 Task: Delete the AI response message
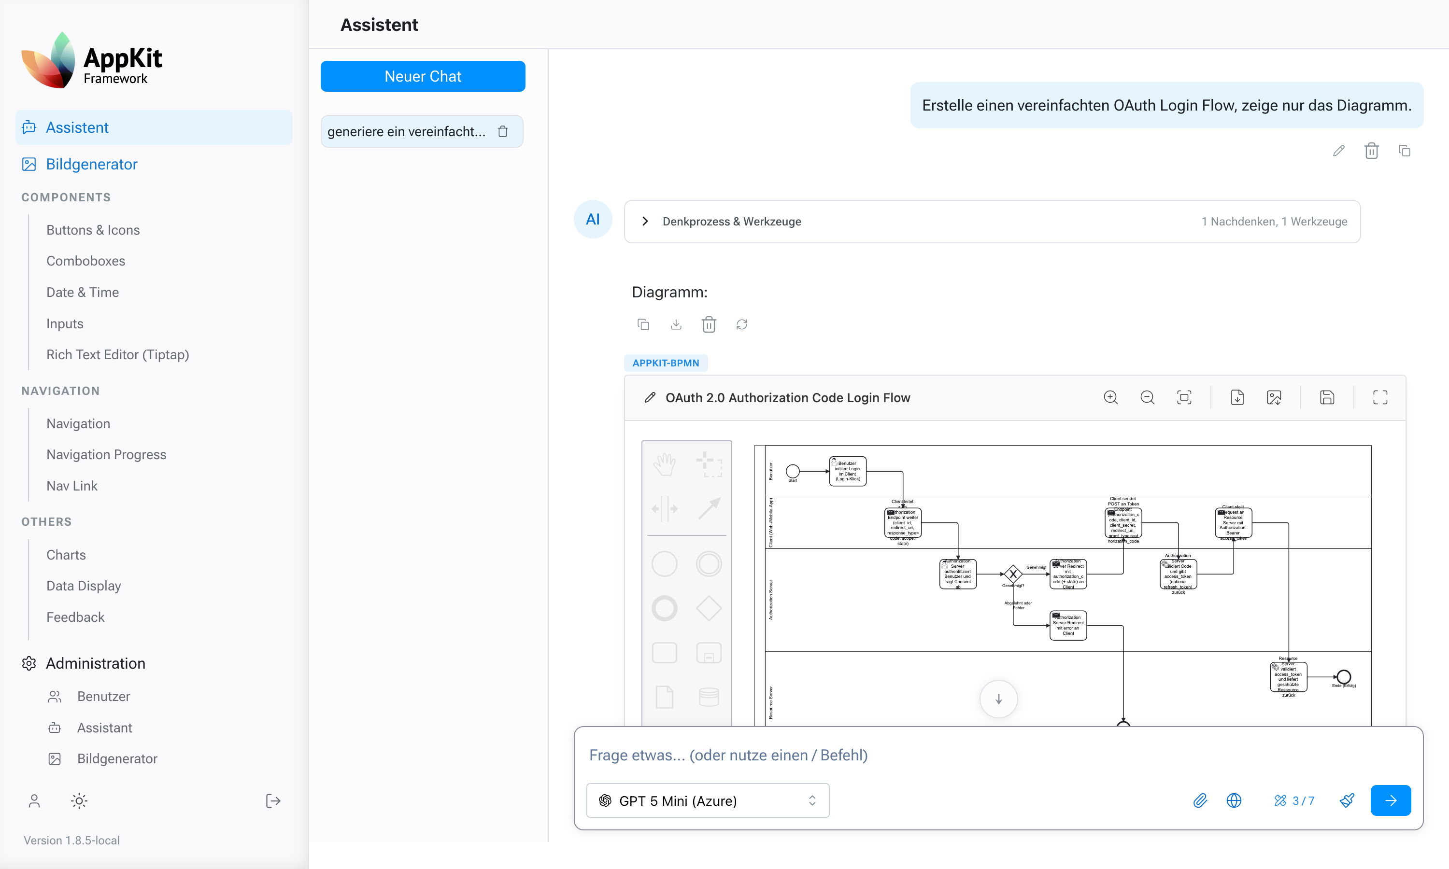tap(709, 324)
